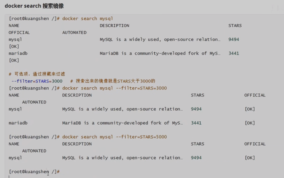Screen dimensions: 284x178
Task: Click the heading "docker search 搜索镜像"
Action: click(x=34, y=6)
